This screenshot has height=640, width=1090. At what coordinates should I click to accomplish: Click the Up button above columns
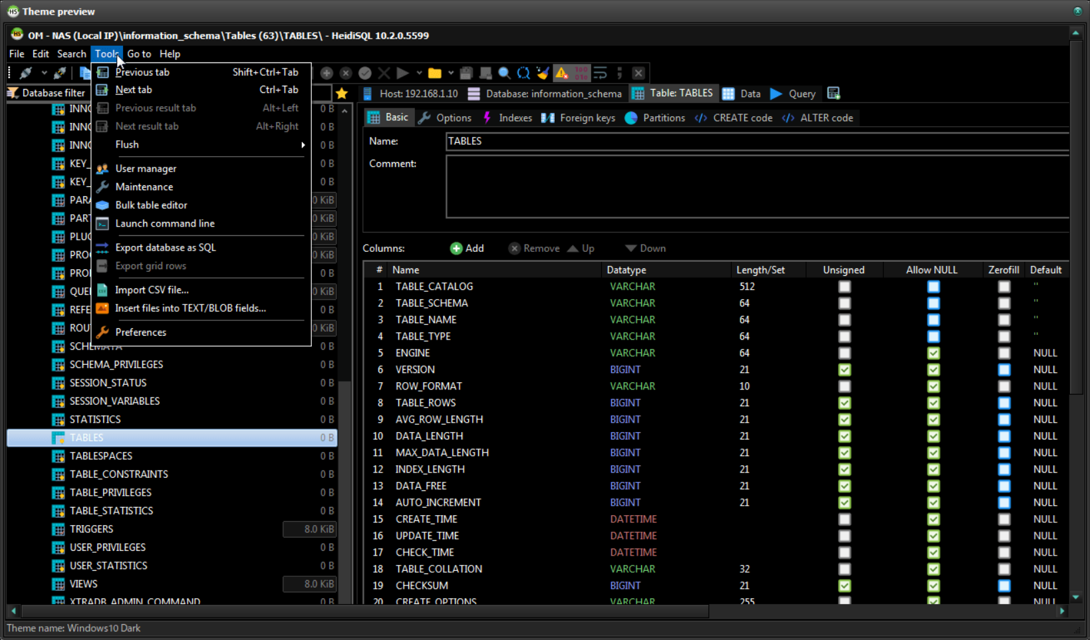581,248
